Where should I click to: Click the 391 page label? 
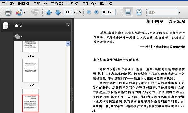30,55
